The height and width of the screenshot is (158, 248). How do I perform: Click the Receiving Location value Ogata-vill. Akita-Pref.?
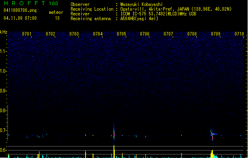pyautogui.click(x=147, y=9)
